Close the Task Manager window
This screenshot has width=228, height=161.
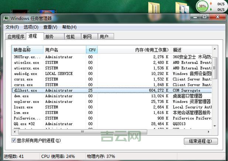[218, 17]
